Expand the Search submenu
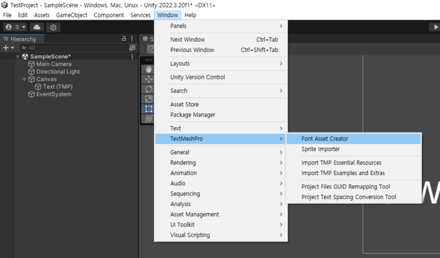 221,91
